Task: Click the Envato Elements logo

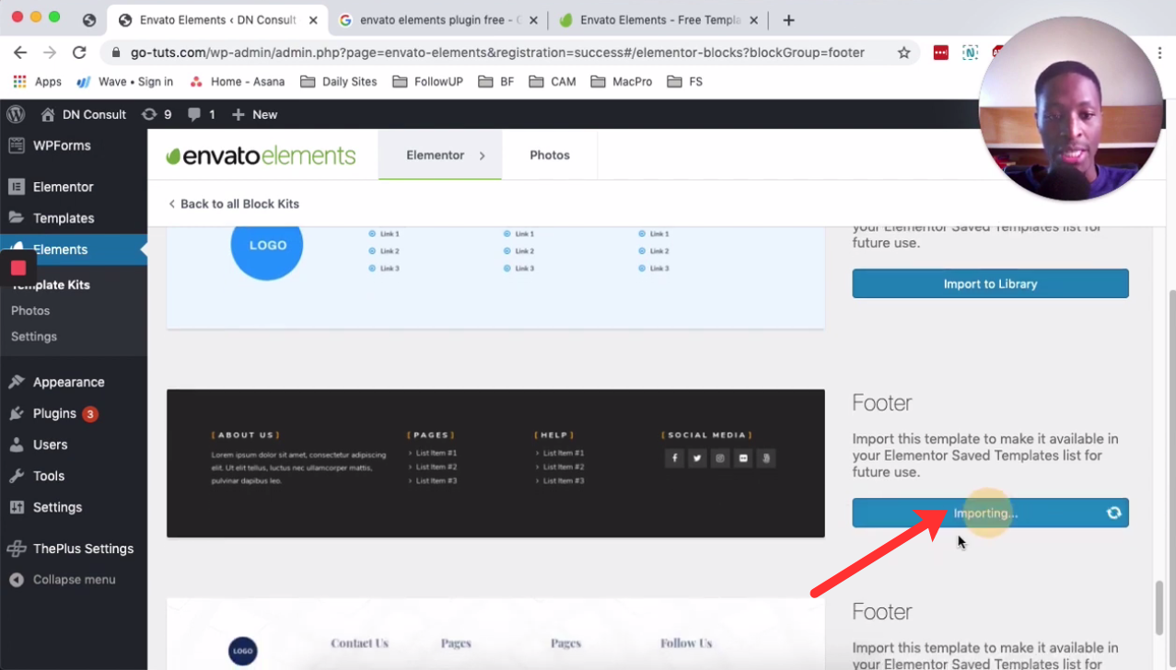Action: point(261,156)
